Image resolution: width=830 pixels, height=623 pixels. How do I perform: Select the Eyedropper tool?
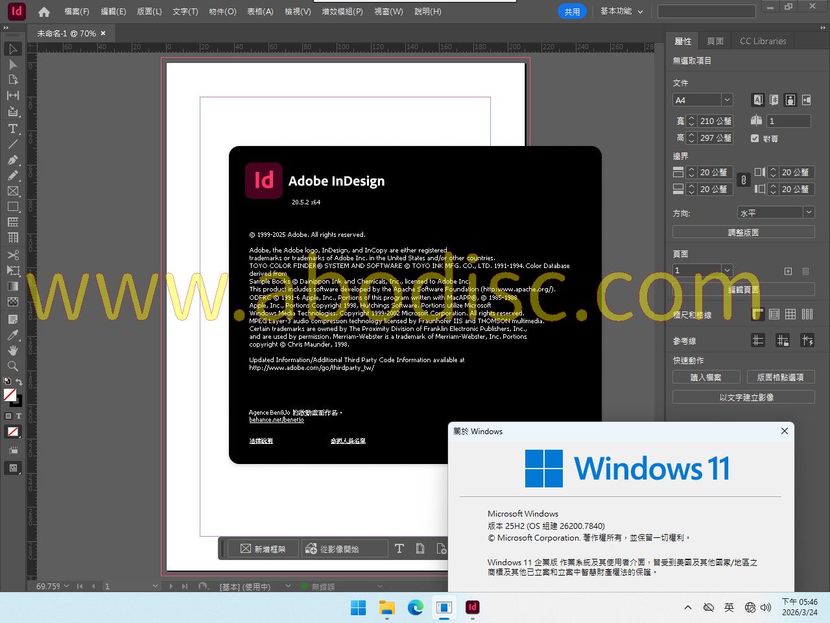click(12, 335)
